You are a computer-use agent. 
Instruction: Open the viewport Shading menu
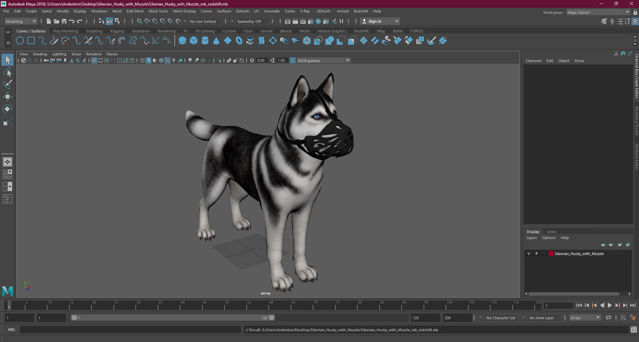[40, 54]
